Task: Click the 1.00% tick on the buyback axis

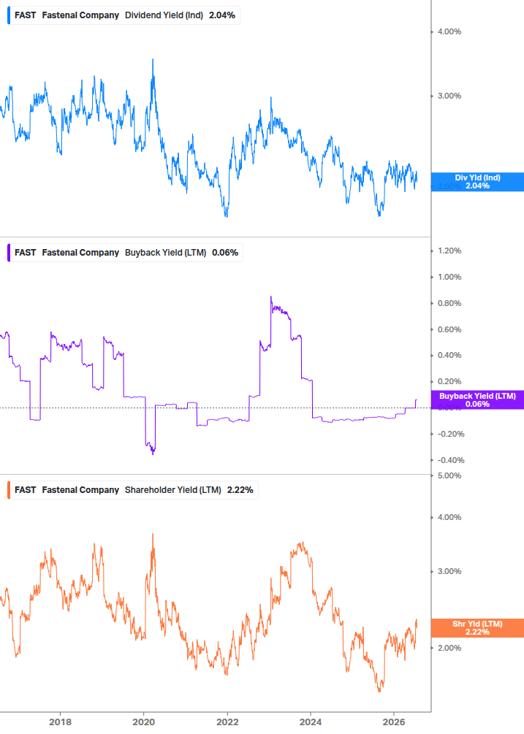Action: (x=449, y=277)
